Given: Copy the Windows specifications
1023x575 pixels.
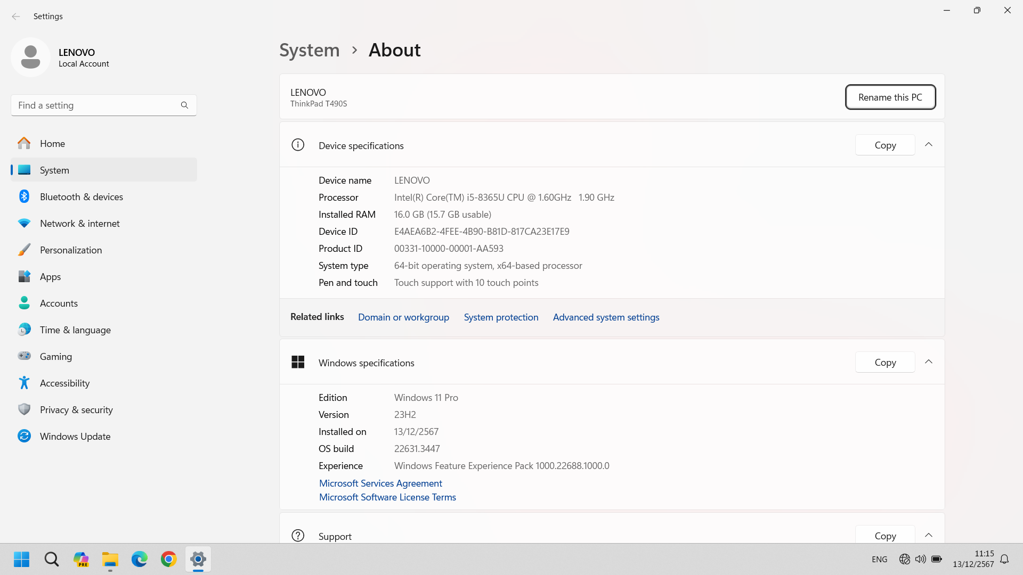Looking at the screenshot, I should point(885,362).
